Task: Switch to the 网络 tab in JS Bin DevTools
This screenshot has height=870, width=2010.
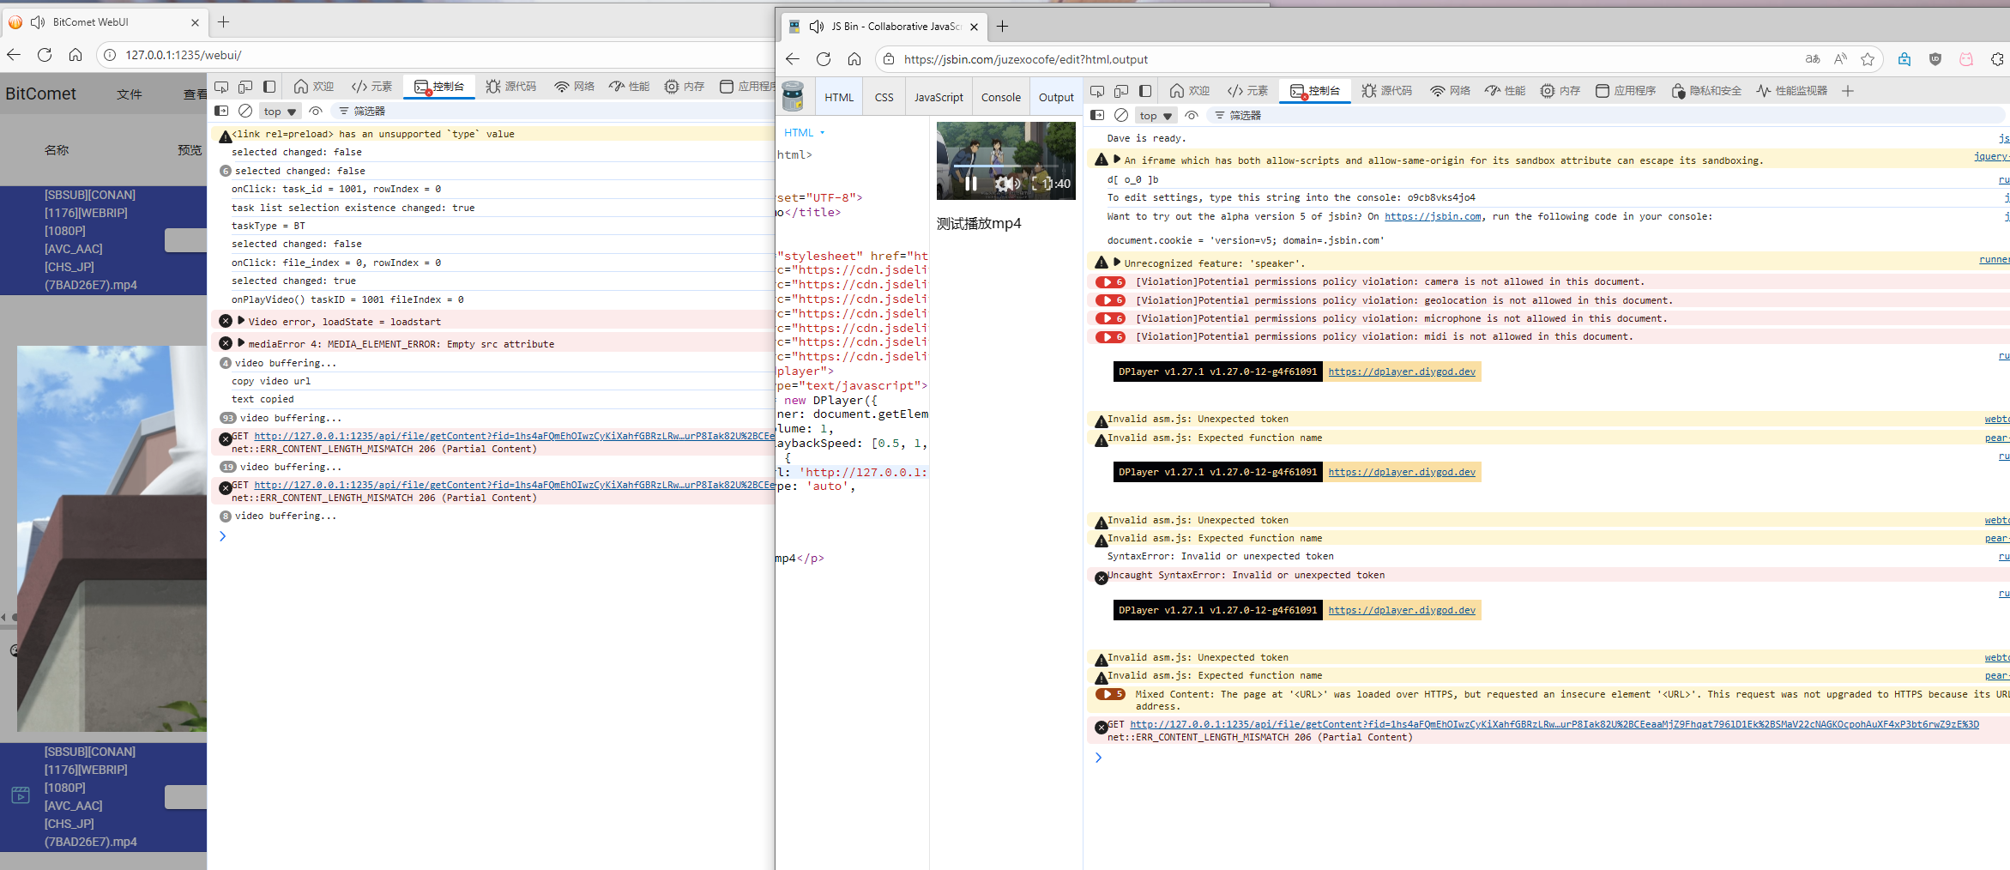Action: point(1450,91)
